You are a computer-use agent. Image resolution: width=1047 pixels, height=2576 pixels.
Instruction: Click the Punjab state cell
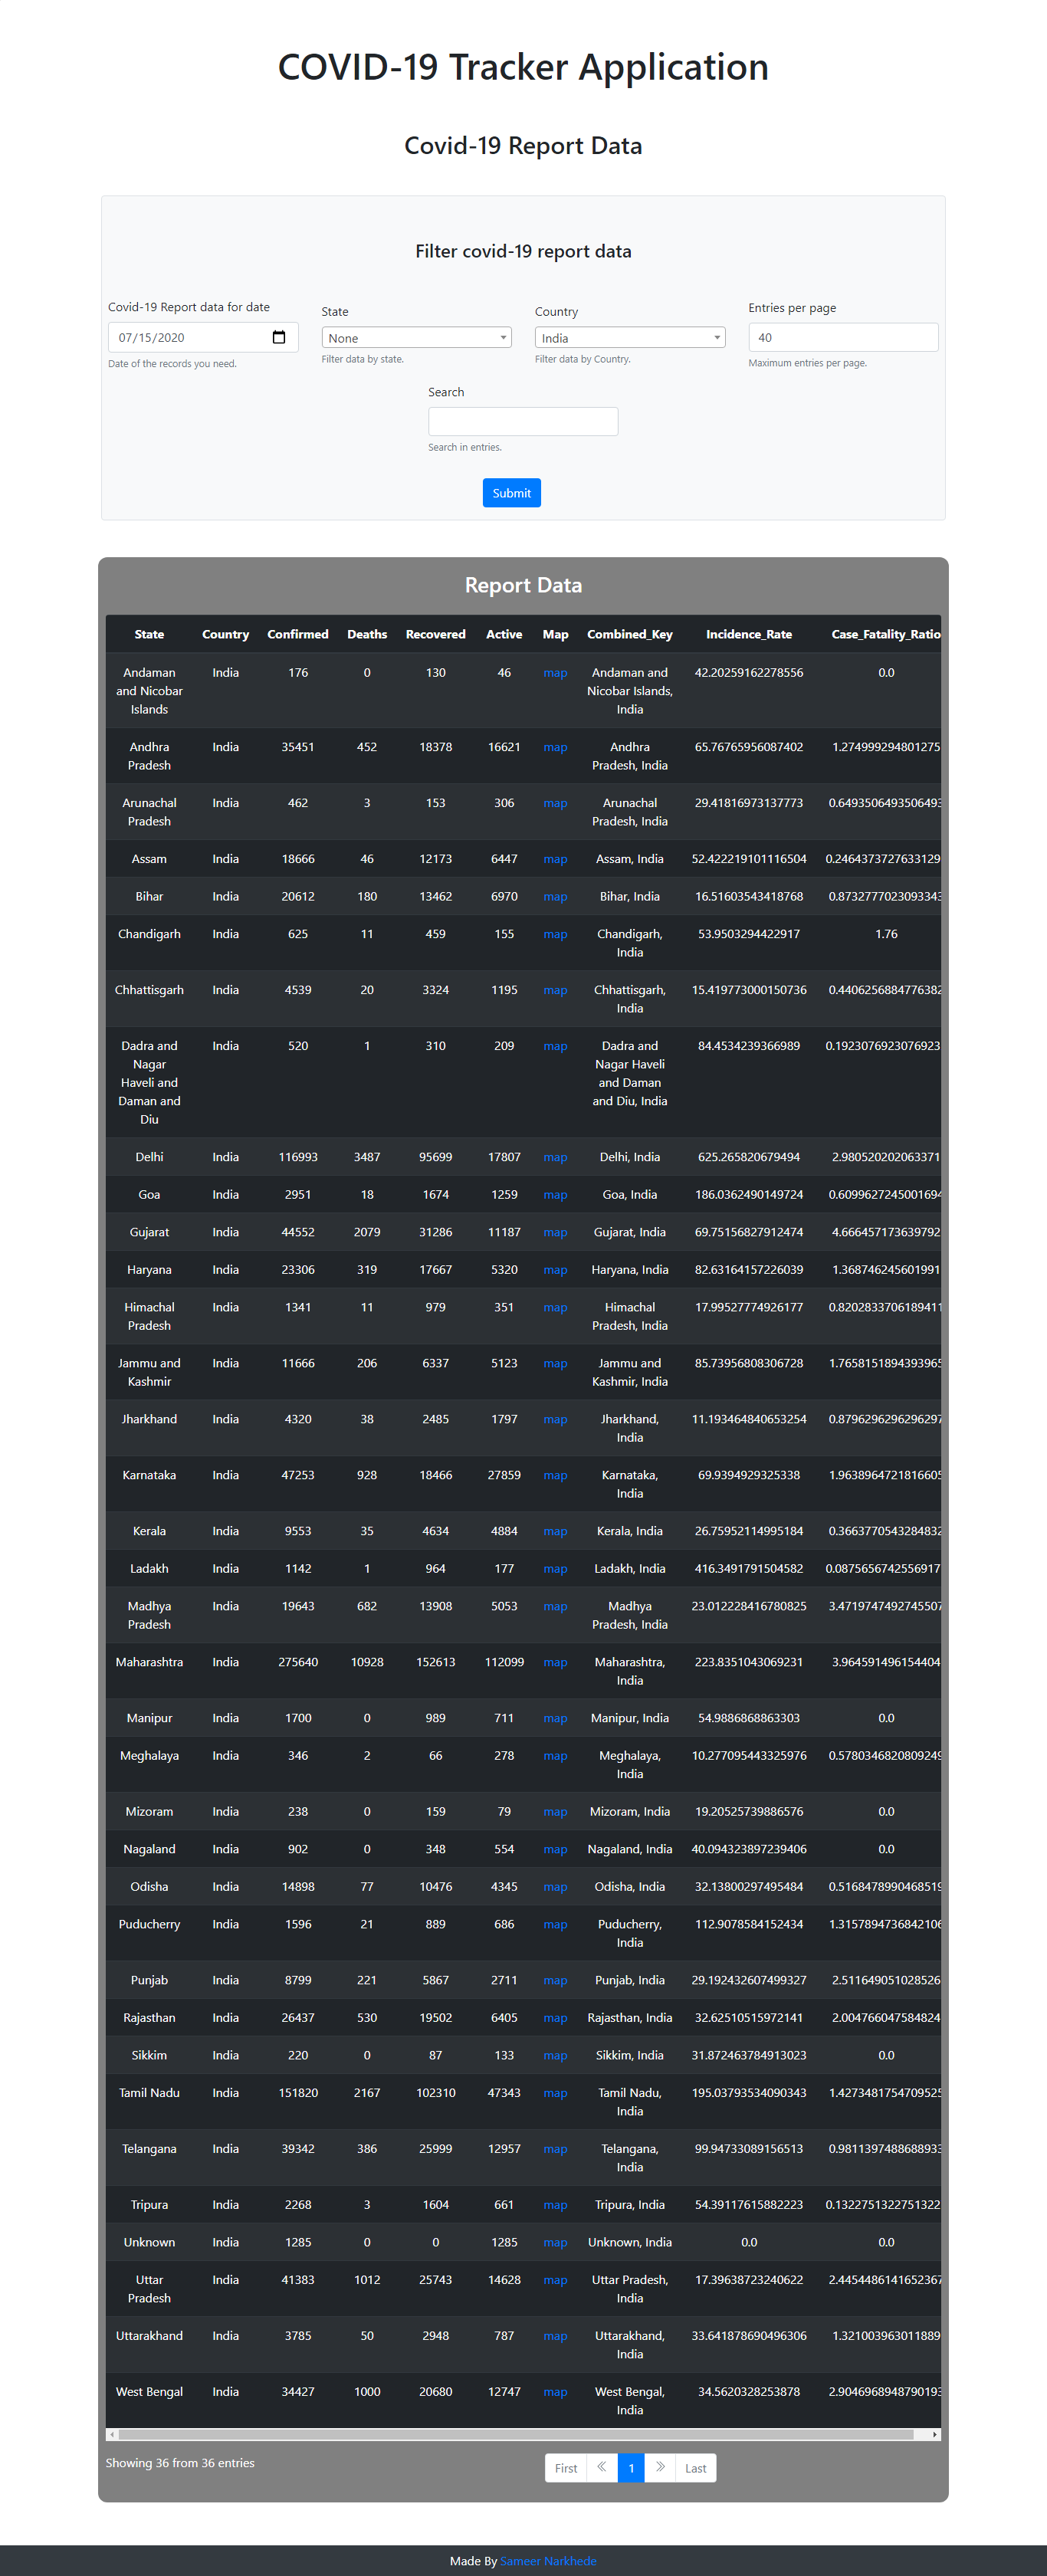149,1980
